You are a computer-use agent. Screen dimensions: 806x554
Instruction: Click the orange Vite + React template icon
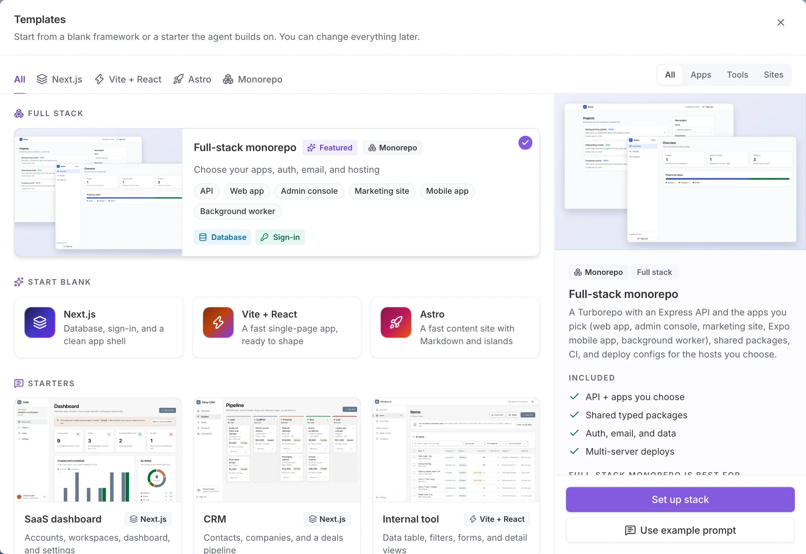point(218,322)
